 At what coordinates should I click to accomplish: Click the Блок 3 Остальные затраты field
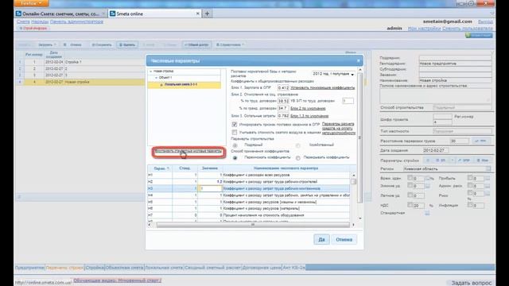[283, 116]
